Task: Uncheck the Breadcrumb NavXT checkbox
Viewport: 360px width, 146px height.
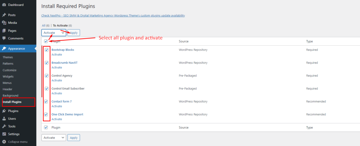Action: click(47, 63)
